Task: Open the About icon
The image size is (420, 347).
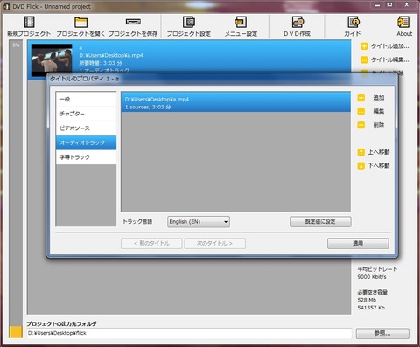Action: [x=403, y=22]
